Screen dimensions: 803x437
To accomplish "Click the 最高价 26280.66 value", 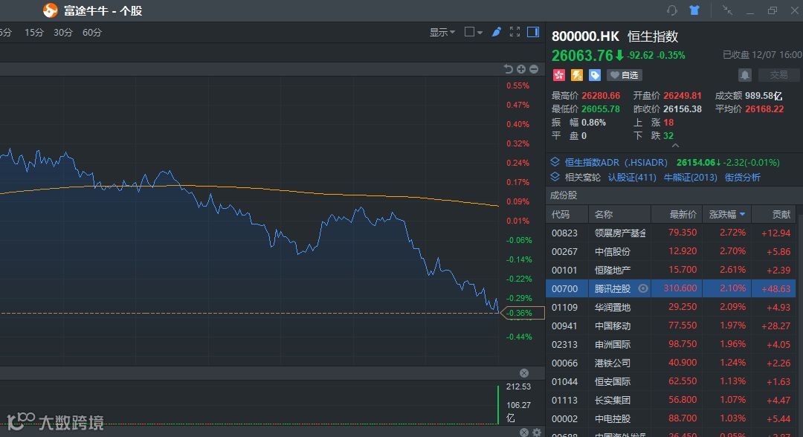I will point(601,96).
